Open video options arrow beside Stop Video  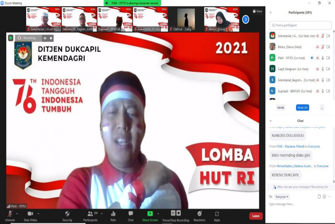(x=38, y=214)
